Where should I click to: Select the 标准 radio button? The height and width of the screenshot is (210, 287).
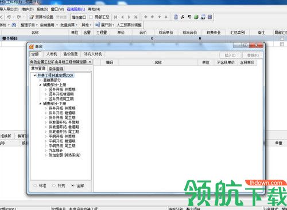pos(35,185)
